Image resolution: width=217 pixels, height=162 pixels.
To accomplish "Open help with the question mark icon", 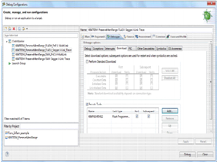I will [x=7, y=154].
